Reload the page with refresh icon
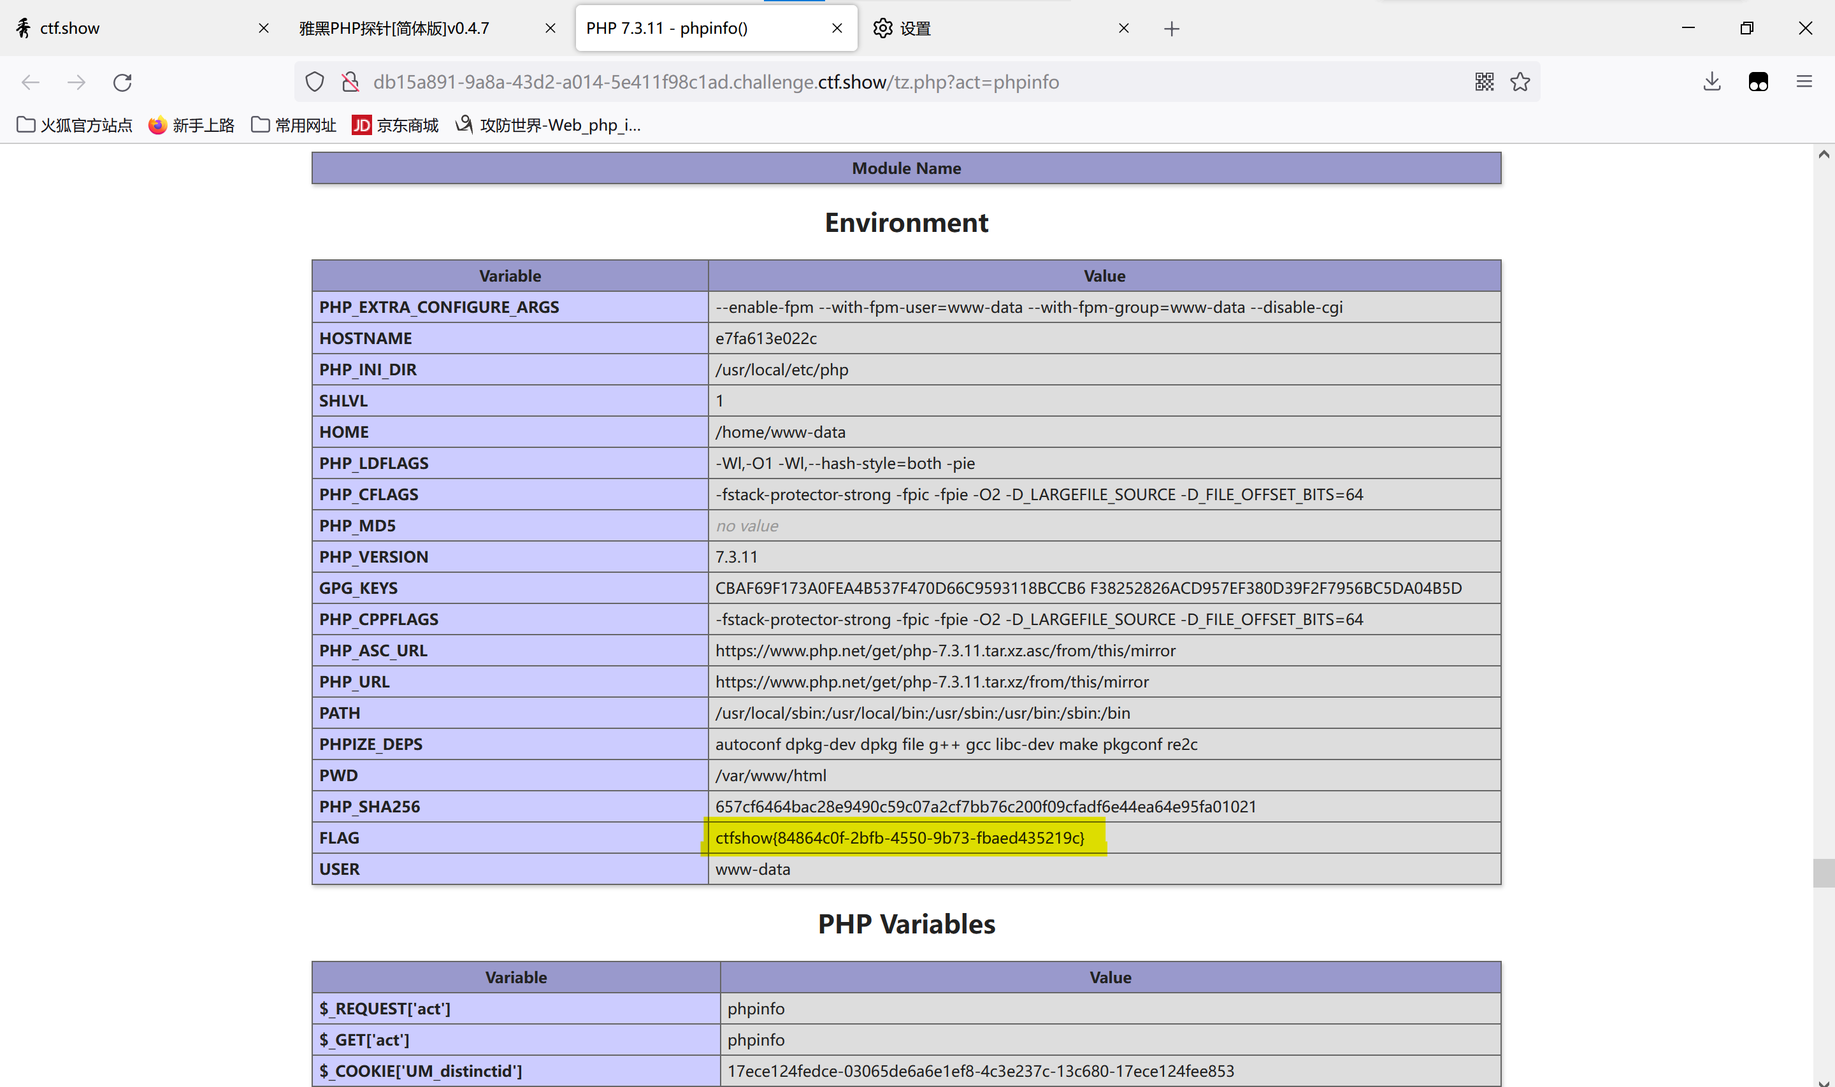Image resolution: width=1835 pixels, height=1087 pixels. point(122,82)
